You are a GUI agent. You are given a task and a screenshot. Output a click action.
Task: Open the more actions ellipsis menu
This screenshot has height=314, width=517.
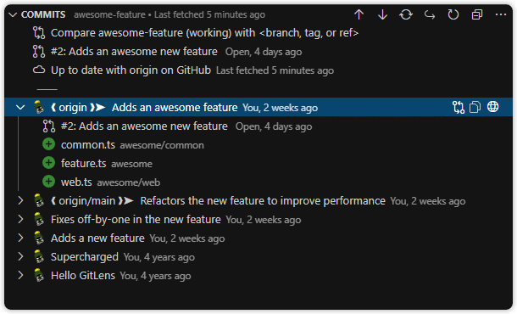501,14
